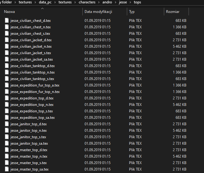The height and width of the screenshot is (173, 204).
Task: Select file name jesse_civilian_jacket_n.tex
Action: [x=31, y=46]
